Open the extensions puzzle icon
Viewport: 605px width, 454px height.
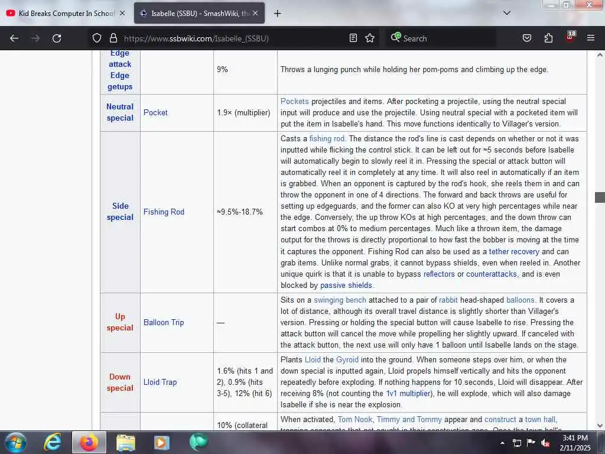click(x=548, y=38)
